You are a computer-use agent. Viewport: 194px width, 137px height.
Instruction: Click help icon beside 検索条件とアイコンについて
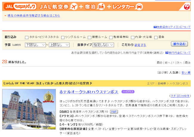(x=155, y=27)
